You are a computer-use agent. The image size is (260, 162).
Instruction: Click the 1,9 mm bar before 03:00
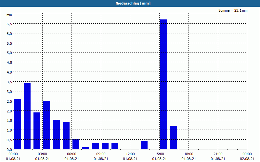tap(37, 131)
